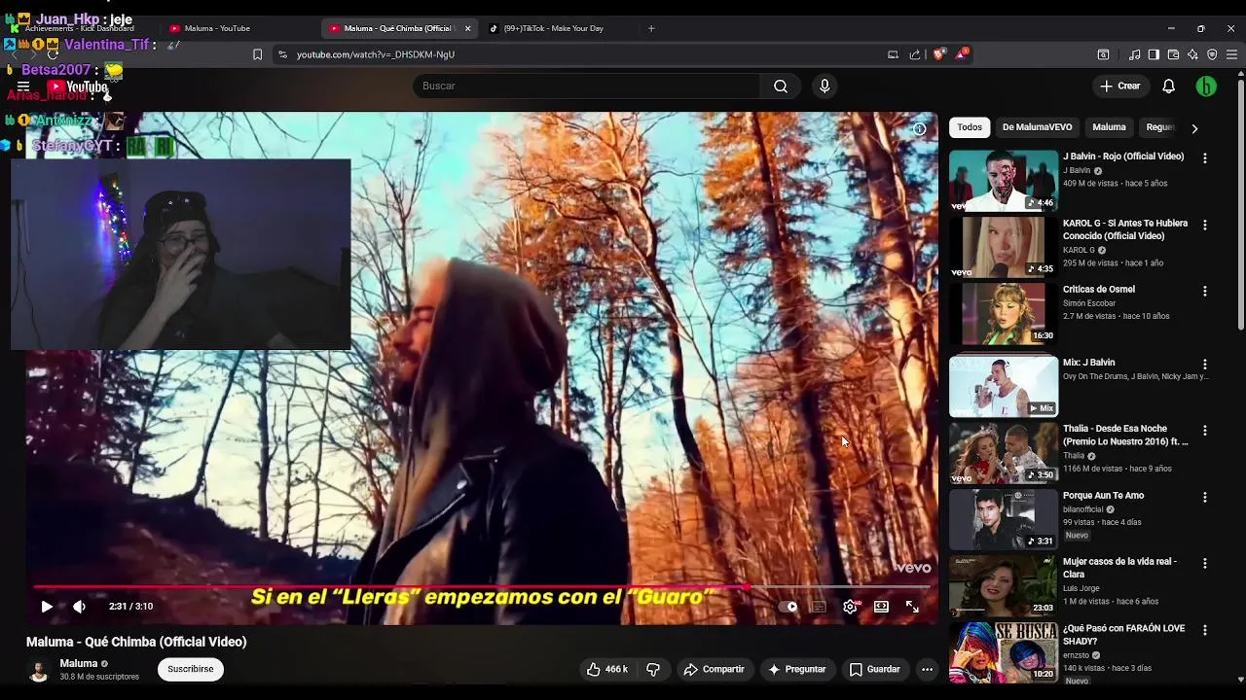
Task: Open options for Thalia - Desde Esa Noche
Action: click(x=1204, y=430)
